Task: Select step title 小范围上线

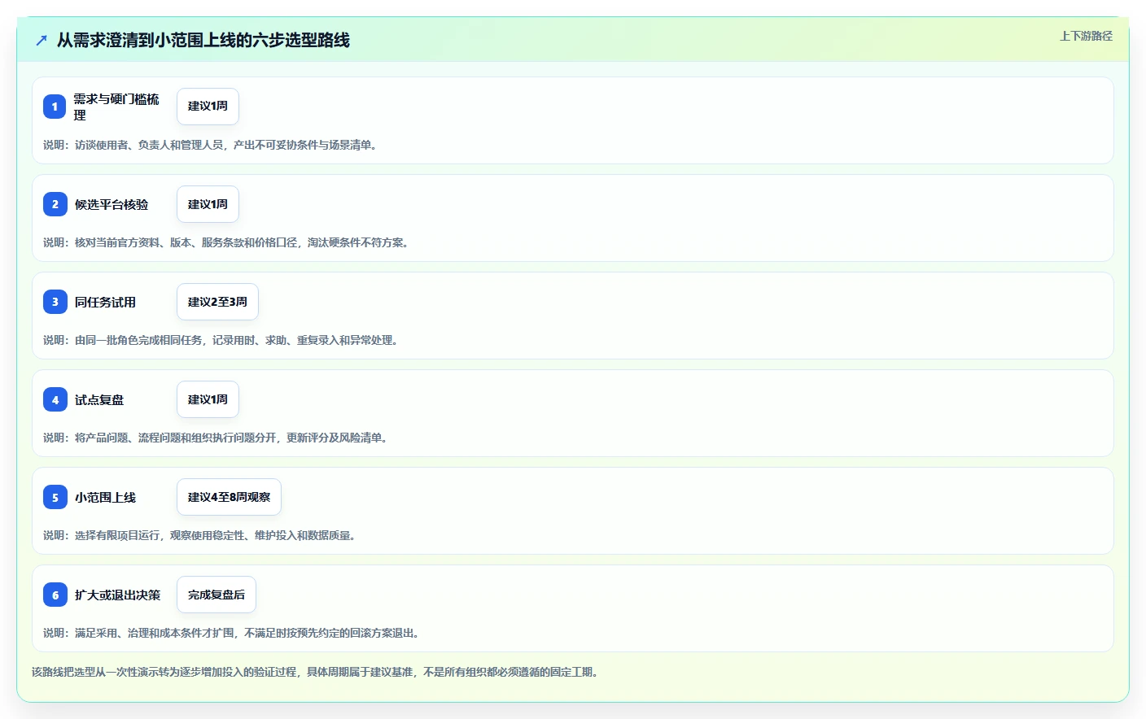Action: click(x=105, y=497)
